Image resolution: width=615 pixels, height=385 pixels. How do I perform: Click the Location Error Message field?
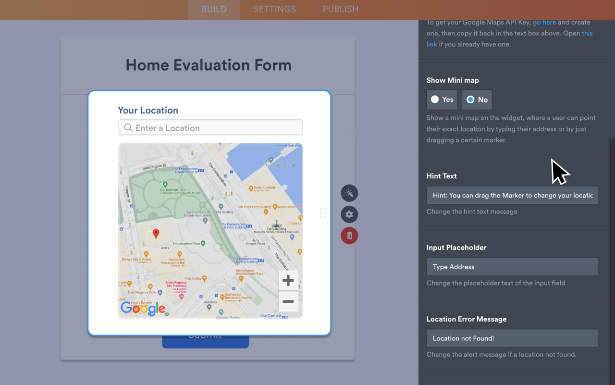point(512,338)
